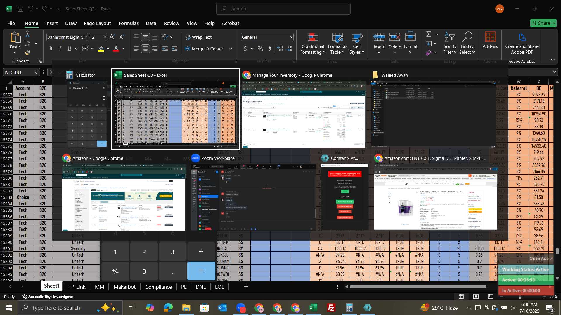
Task: Click the Fill down icon
Action: click(x=429, y=44)
